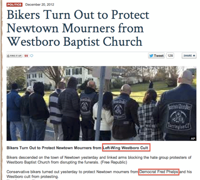The image size is (200, 180).
Task: Click the 128 tweet count bubble
Action: click(x=170, y=56)
